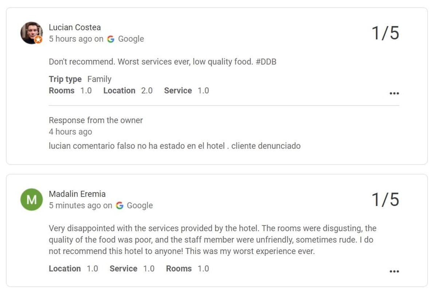Viewport: 437px width, 292px height.
Task: Select the Google source label in Lucian's review
Action: click(x=131, y=39)
